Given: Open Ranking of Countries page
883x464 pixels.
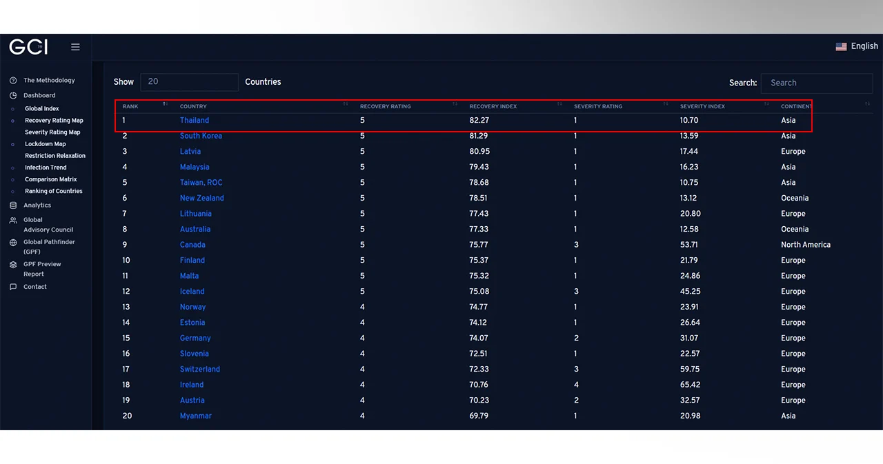Looking at the screenshot, I should pyautogui.click(x=54, y=191).
